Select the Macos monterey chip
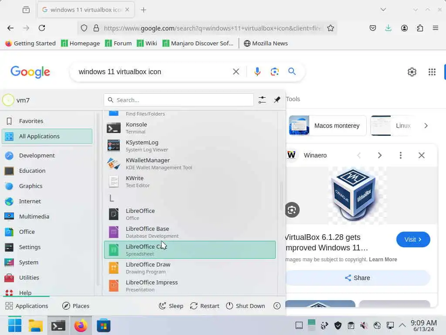 (x=328, y=126)
